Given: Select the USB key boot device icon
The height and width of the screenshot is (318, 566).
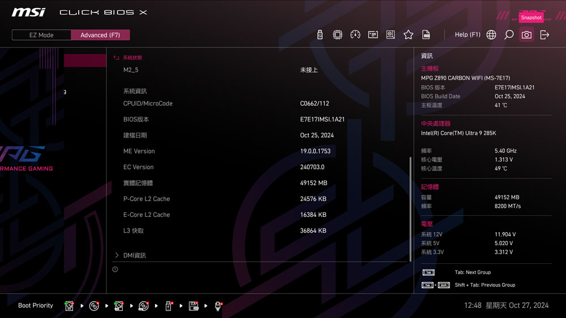Looking at the screenshot, I should coord(169,306).
